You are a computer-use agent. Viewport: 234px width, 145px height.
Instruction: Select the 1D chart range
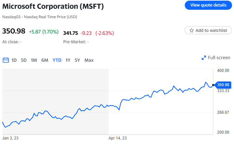(14, 60)
